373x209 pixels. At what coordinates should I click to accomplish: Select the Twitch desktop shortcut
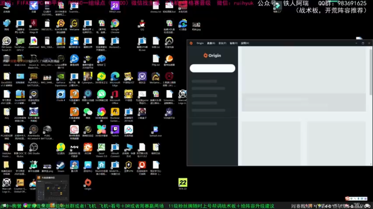click(x=115, y=131)
